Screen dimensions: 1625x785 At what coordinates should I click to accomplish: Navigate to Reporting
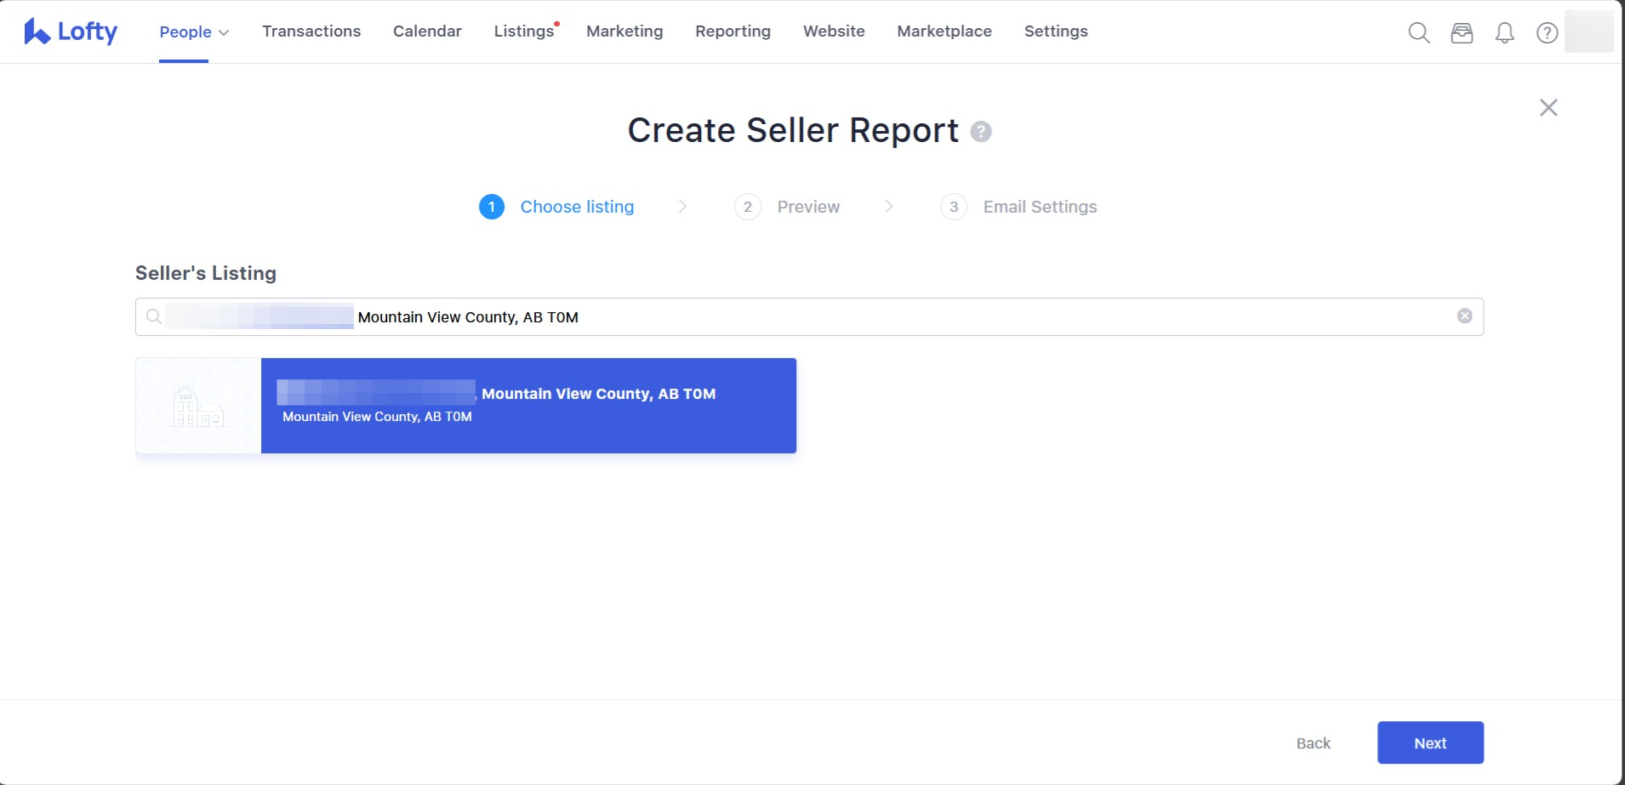click(733, 31)
